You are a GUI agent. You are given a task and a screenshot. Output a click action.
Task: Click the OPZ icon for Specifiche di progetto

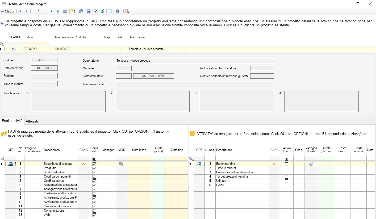coord(11,164)
